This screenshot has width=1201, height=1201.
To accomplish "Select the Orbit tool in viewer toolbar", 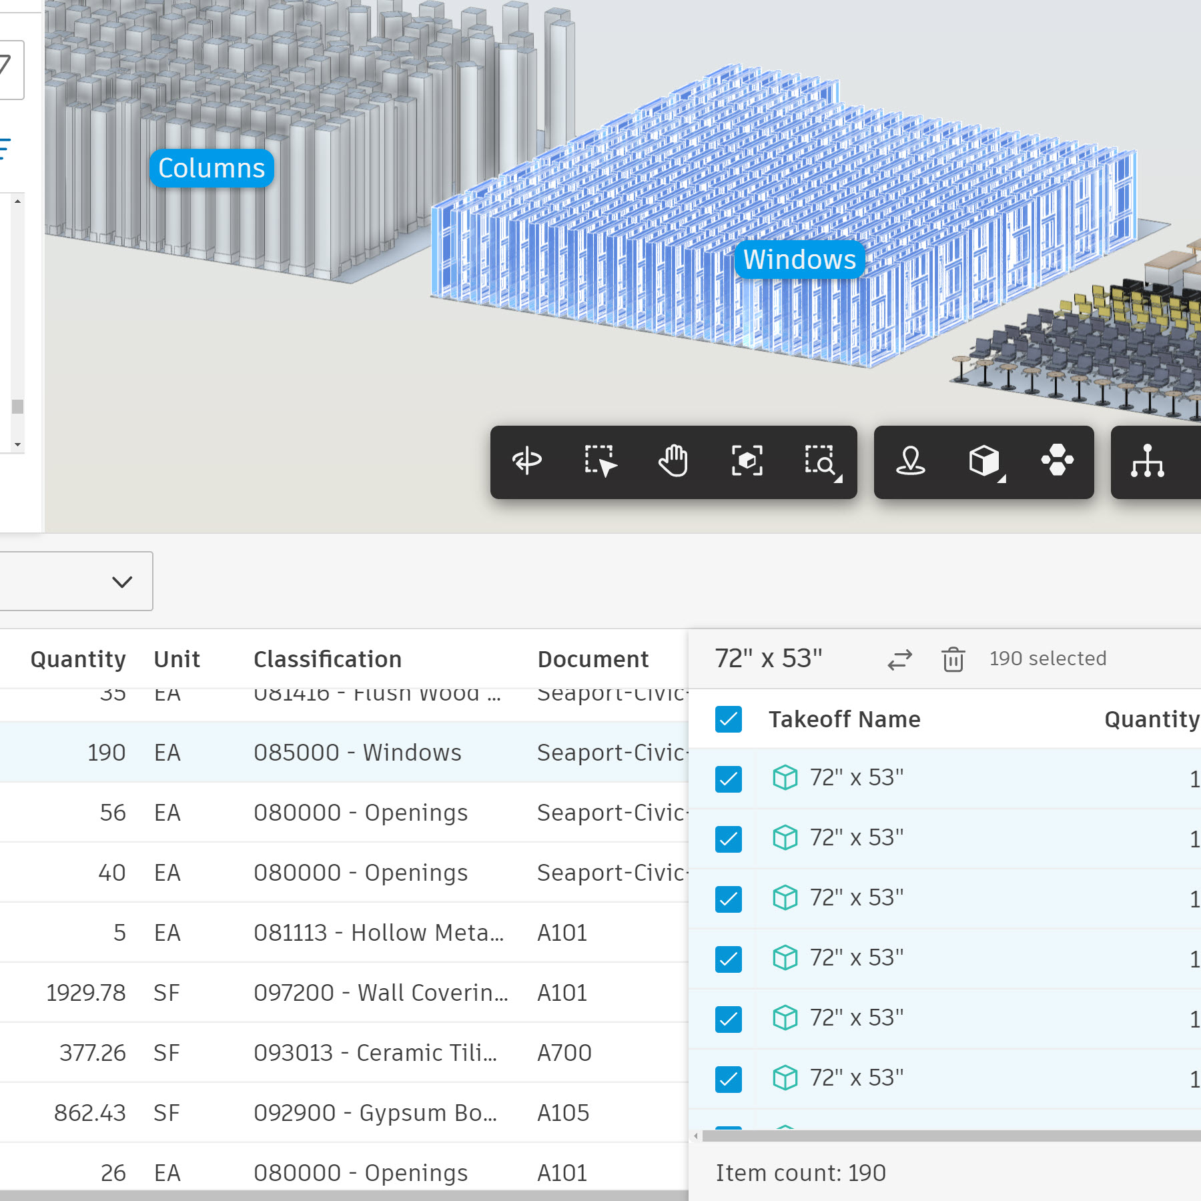I will (x=527, y=461).
